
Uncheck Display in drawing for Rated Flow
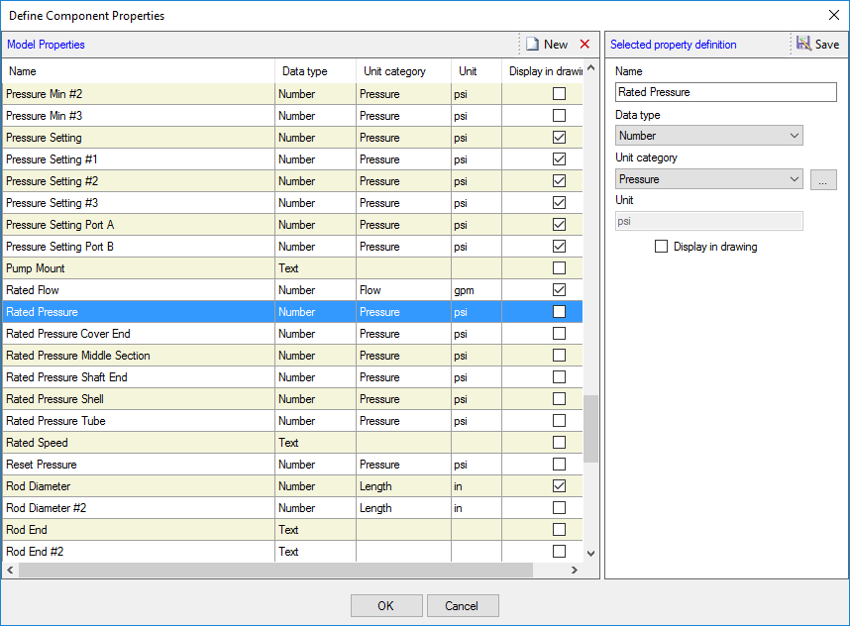tap(559, 290)
